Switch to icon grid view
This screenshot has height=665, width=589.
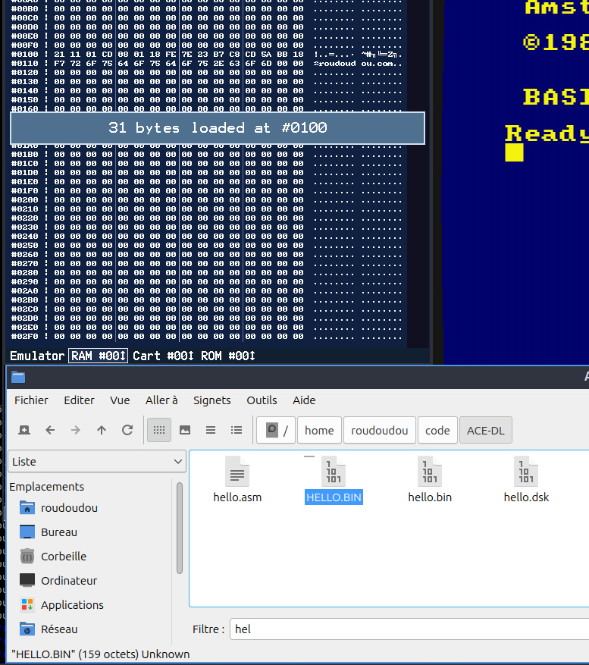click(x=159, y=430)
